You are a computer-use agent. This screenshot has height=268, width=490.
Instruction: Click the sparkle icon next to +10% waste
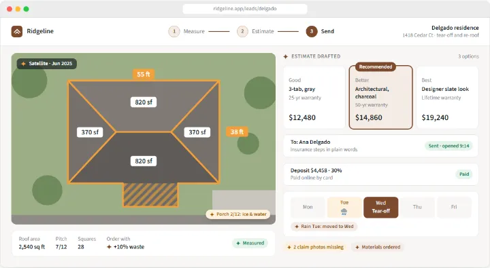coord(109,247)
